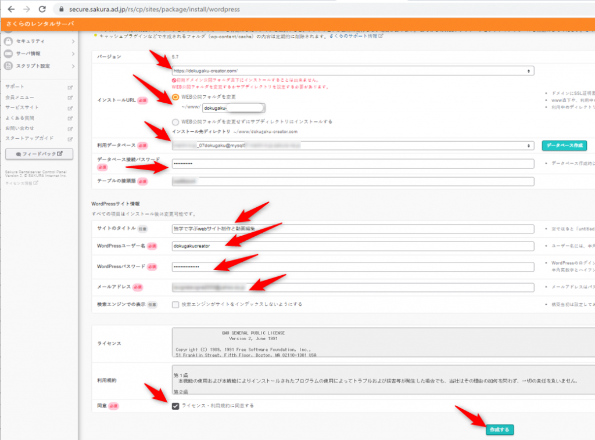Click inside the 利用規約 terms text box
Viewport: 595px width, 440px height.
pos(383,380)
